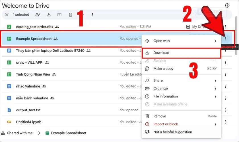Click the shared icon beside Example Spreadsheet name
239x142 pixels.
point(56,39)
